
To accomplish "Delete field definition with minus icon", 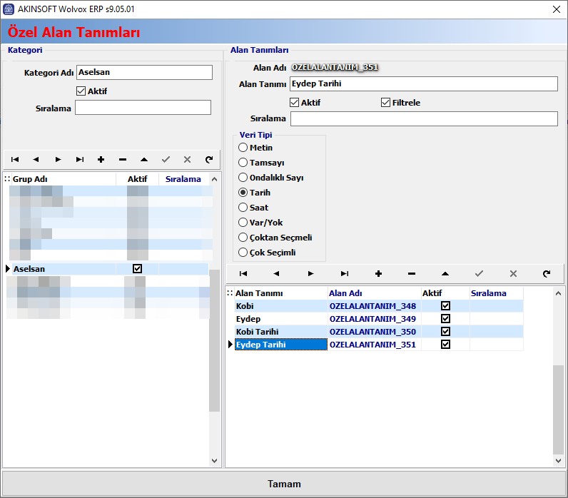I will 412,273.
